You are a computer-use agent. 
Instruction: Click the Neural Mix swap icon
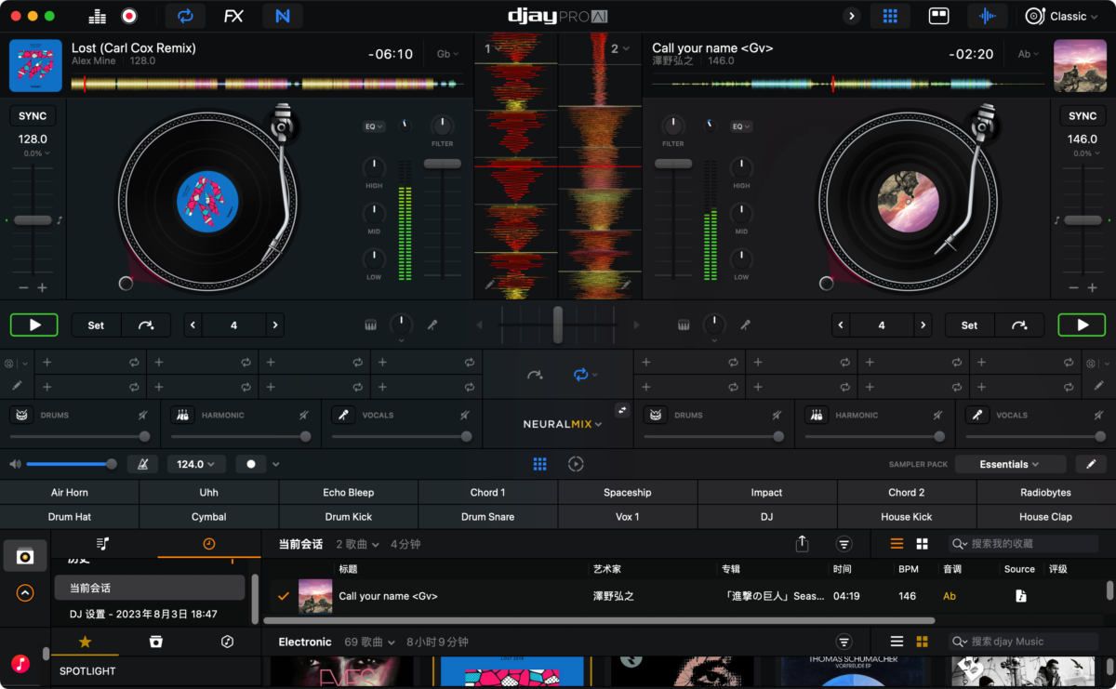pos(622,410)
